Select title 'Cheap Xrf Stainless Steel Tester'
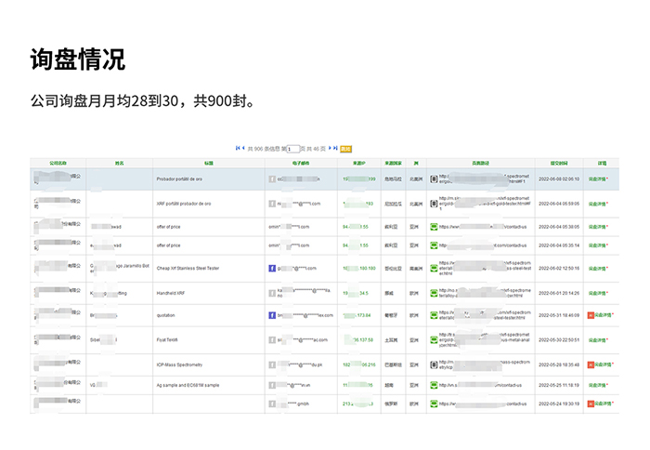The width and height of the screenshot is (650, 450). click(x=188, y=268)
